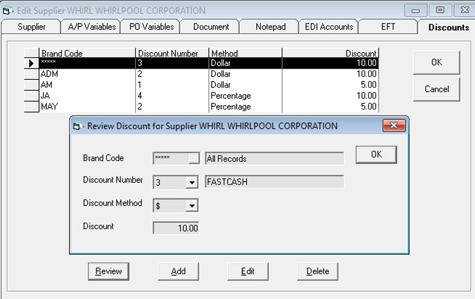Click the FASTCASH description field

point(274,182)
